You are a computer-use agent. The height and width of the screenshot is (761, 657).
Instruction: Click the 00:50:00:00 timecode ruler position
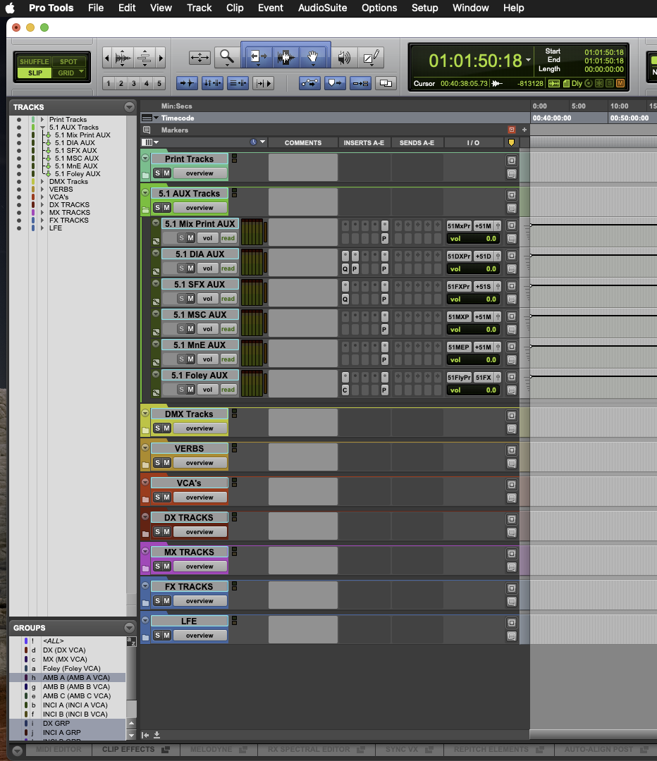(x=630, y=118)
